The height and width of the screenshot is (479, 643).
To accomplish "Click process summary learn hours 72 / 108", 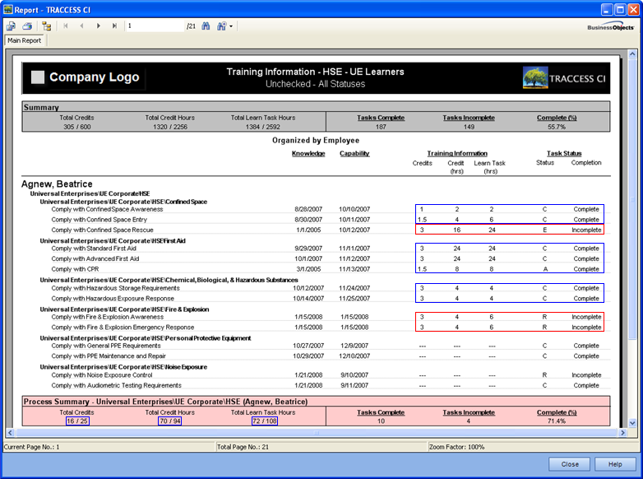I will [x=265, y=421].
